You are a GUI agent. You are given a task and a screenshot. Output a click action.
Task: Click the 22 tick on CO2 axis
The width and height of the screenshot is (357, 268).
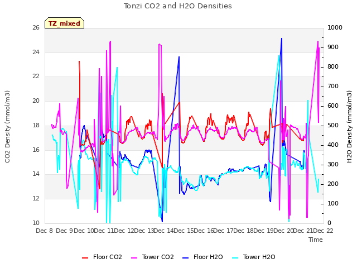(x=36, y=76)
